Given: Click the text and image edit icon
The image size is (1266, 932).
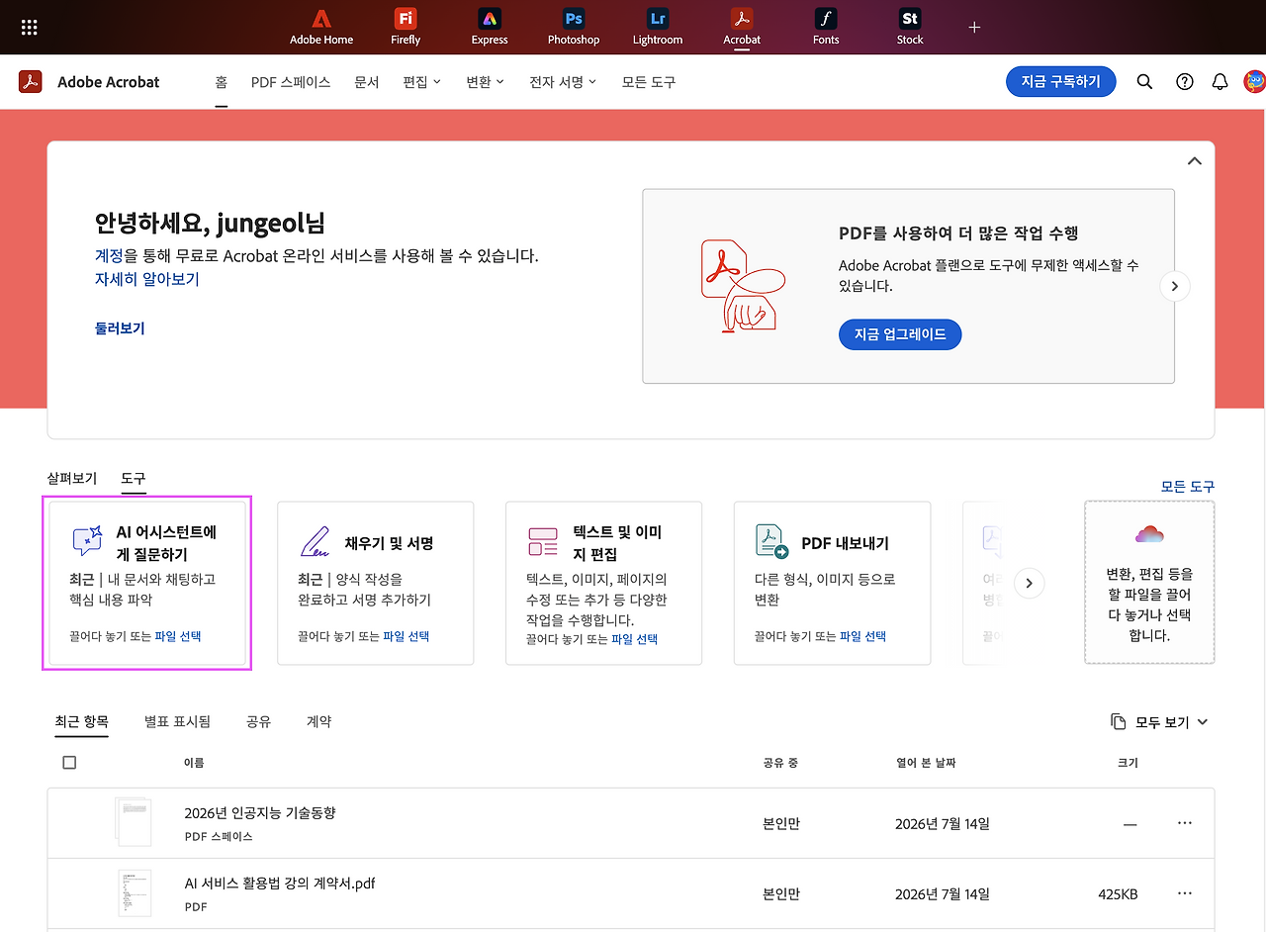Looking at the screenshot, I should (x=543, y=541).
